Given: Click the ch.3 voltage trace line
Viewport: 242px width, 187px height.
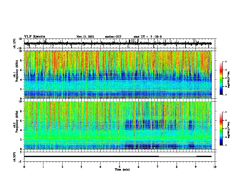Looking at the screenshot, I should coord(118,156).
